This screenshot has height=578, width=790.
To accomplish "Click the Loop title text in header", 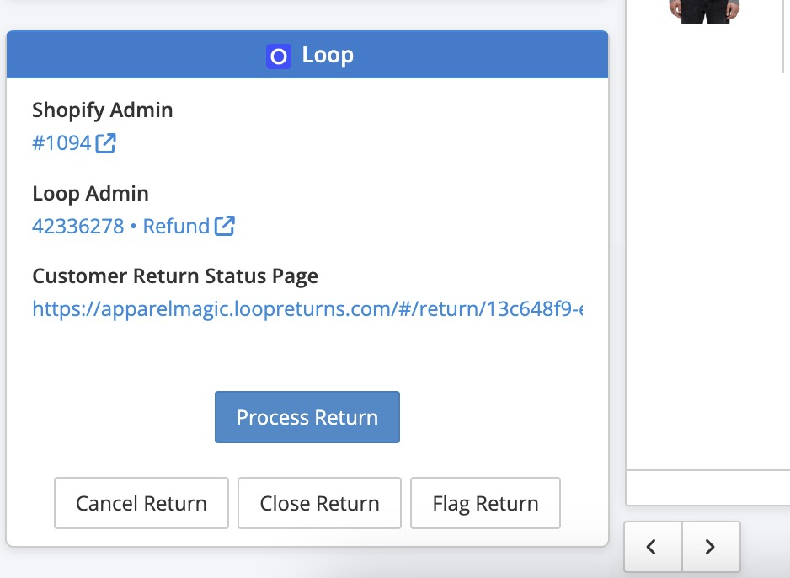I will tap(328, 56).
